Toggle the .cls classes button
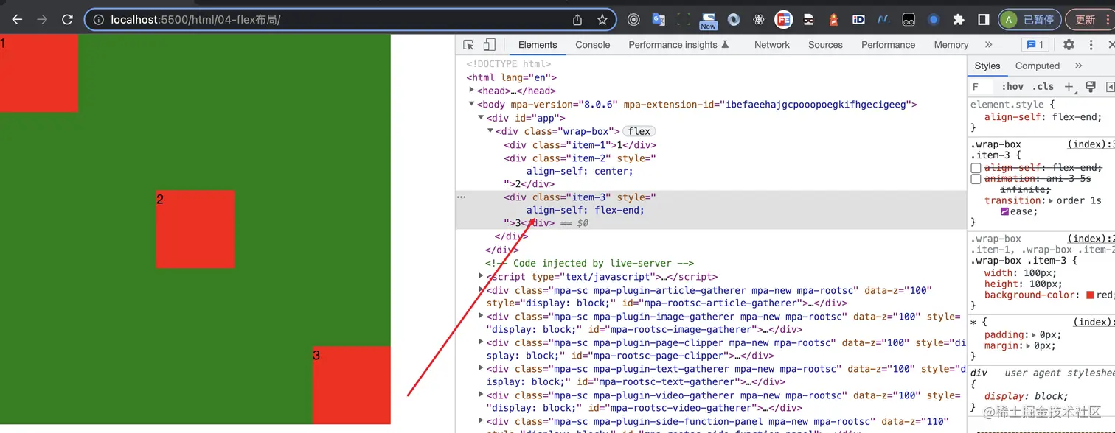 coord(1043,87)
